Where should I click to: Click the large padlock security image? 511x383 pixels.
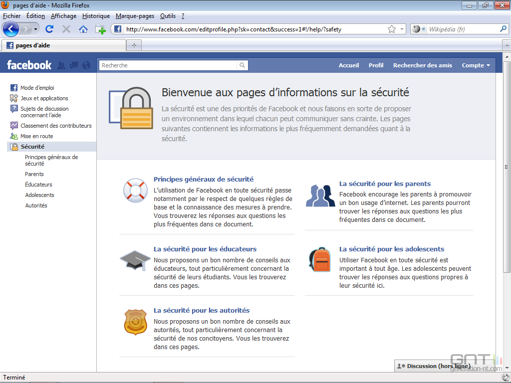point(131,108)
